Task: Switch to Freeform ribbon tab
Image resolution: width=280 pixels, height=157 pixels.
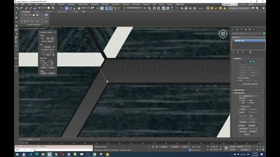Action: tap(37, 12)
